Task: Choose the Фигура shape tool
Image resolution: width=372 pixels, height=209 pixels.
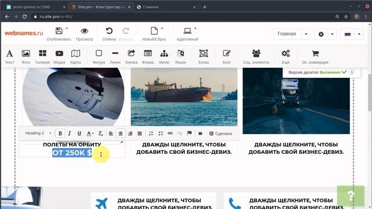Action: click(x=99, y=57)
